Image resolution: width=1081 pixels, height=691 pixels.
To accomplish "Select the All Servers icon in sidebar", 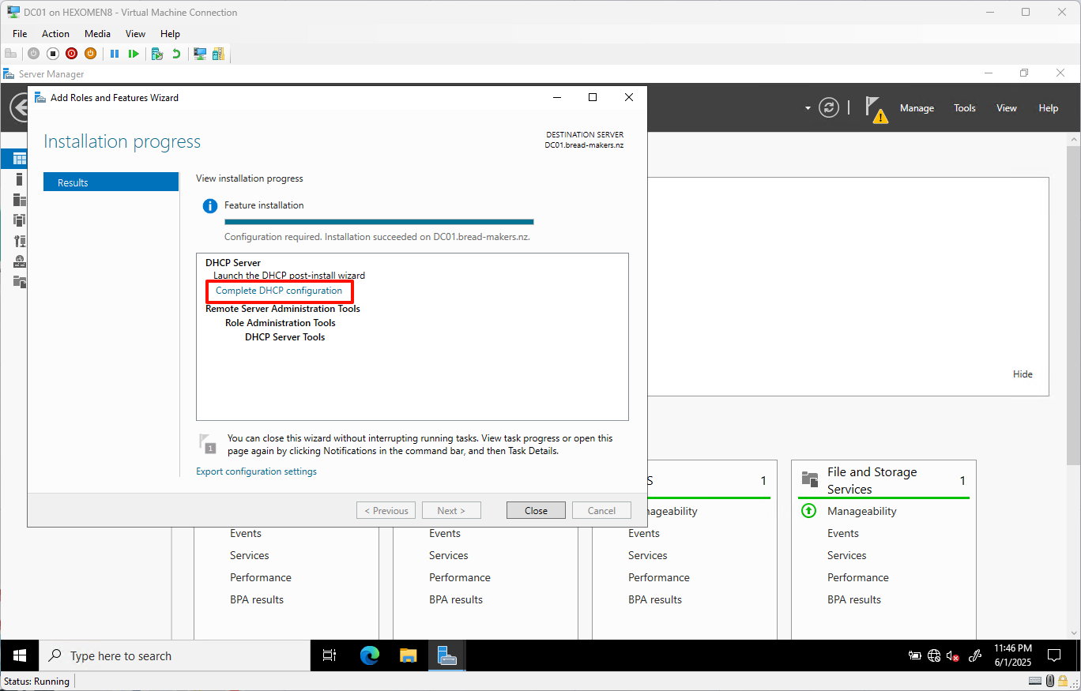I will 20,200.
